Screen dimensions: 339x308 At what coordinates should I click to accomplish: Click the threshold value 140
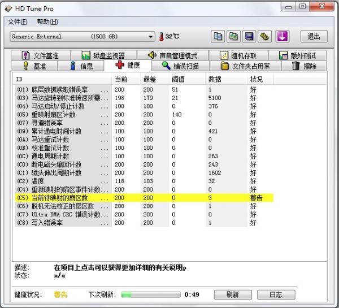[x=177, y=114]
